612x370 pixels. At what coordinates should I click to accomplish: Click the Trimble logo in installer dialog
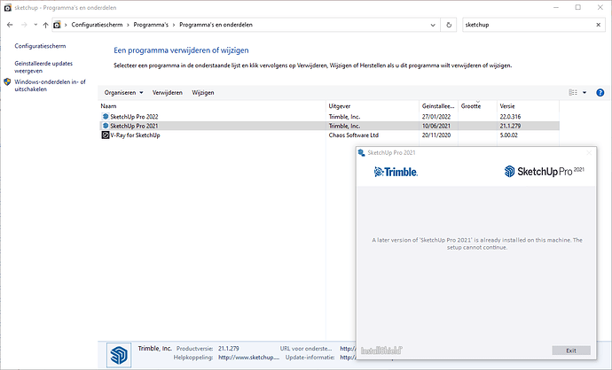pyautogui.click(x=396, y=172)
